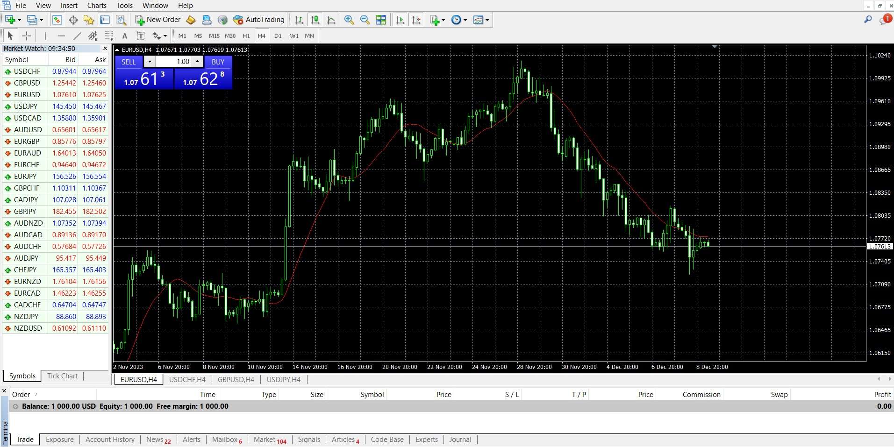The width and height of the screenshot is (894, 447).
Task: Open the Insert menu
Action: (x=69, y=6)
